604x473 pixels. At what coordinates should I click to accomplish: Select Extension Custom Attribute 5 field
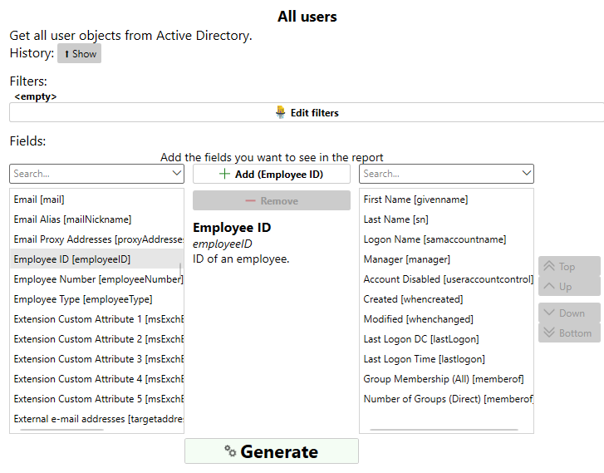pos(96,399)
